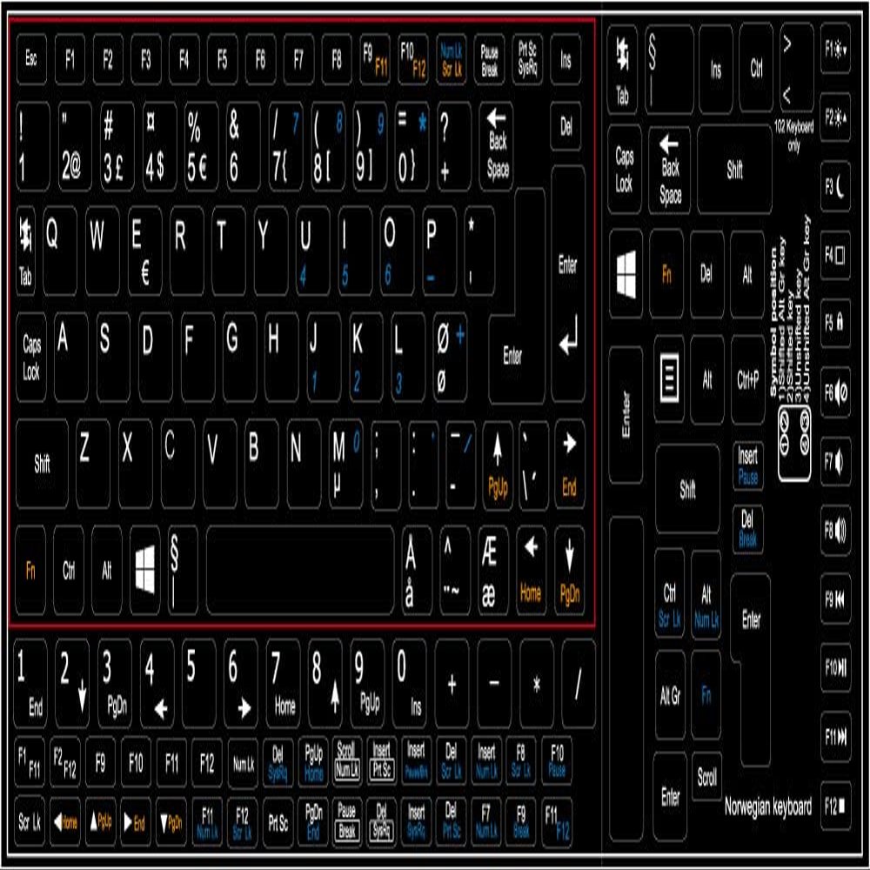Image resolution: width=870 pixels, height=870 pixels.
Task: Click the F6 mute speaker key
Action: point(835,392)
